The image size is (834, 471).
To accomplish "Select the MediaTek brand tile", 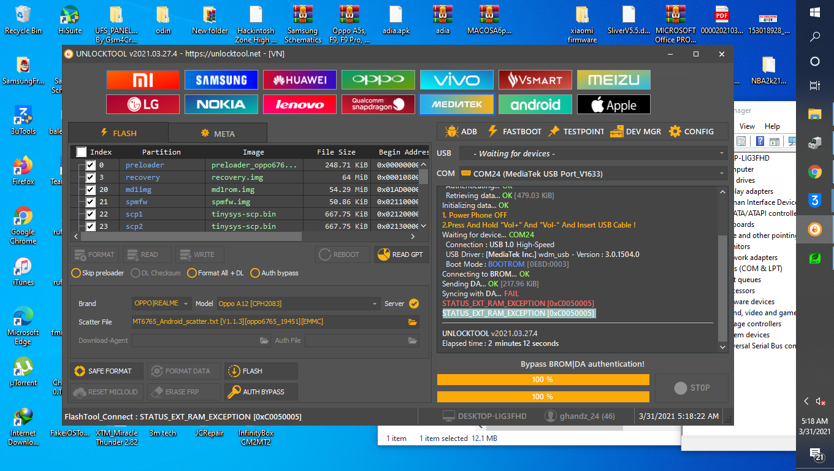I will pos(456,104).
